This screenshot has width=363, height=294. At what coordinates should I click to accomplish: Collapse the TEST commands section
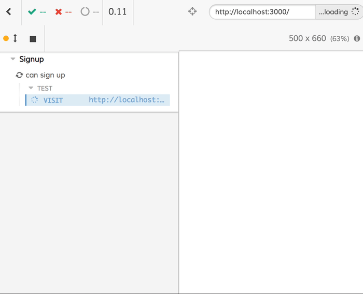[x=31, y=89]
